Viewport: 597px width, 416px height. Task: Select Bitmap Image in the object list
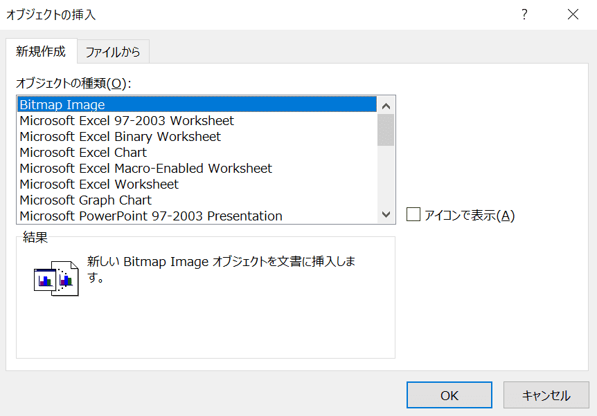coord(197,104)
